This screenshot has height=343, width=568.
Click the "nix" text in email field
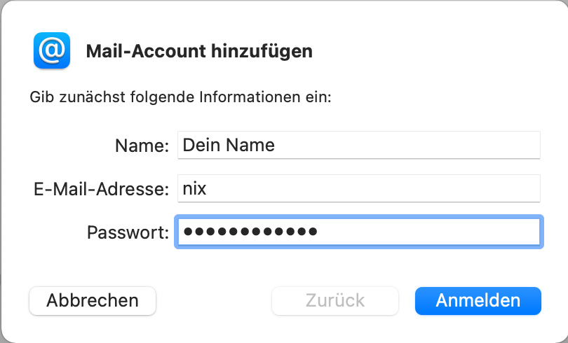pyautogui.click(x=194, y=188)
